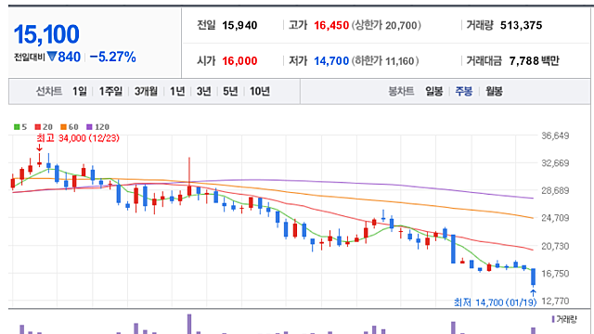Click the 32,669 price axis label
Image resolution: width=594 pixels, height=334 pixels.
tap(555, 163)
